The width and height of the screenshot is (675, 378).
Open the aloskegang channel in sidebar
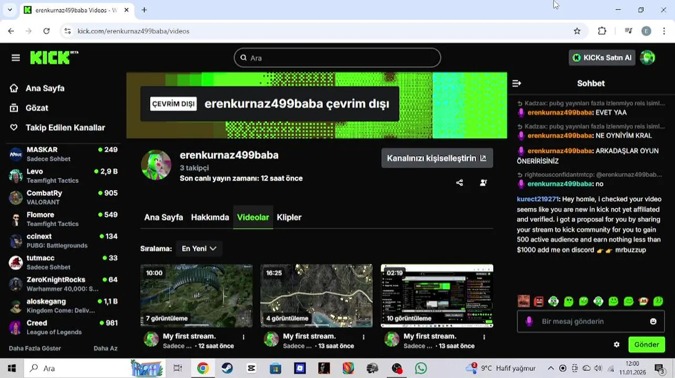pyautogui.click(x=63, y=306)
